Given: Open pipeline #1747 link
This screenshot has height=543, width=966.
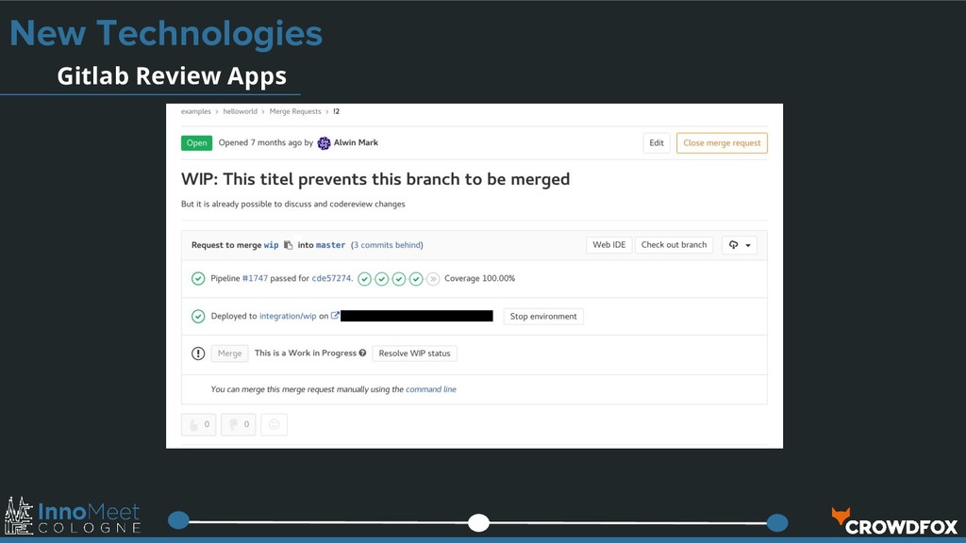Looking at the screenshot, I should click(x=255, y=278).
